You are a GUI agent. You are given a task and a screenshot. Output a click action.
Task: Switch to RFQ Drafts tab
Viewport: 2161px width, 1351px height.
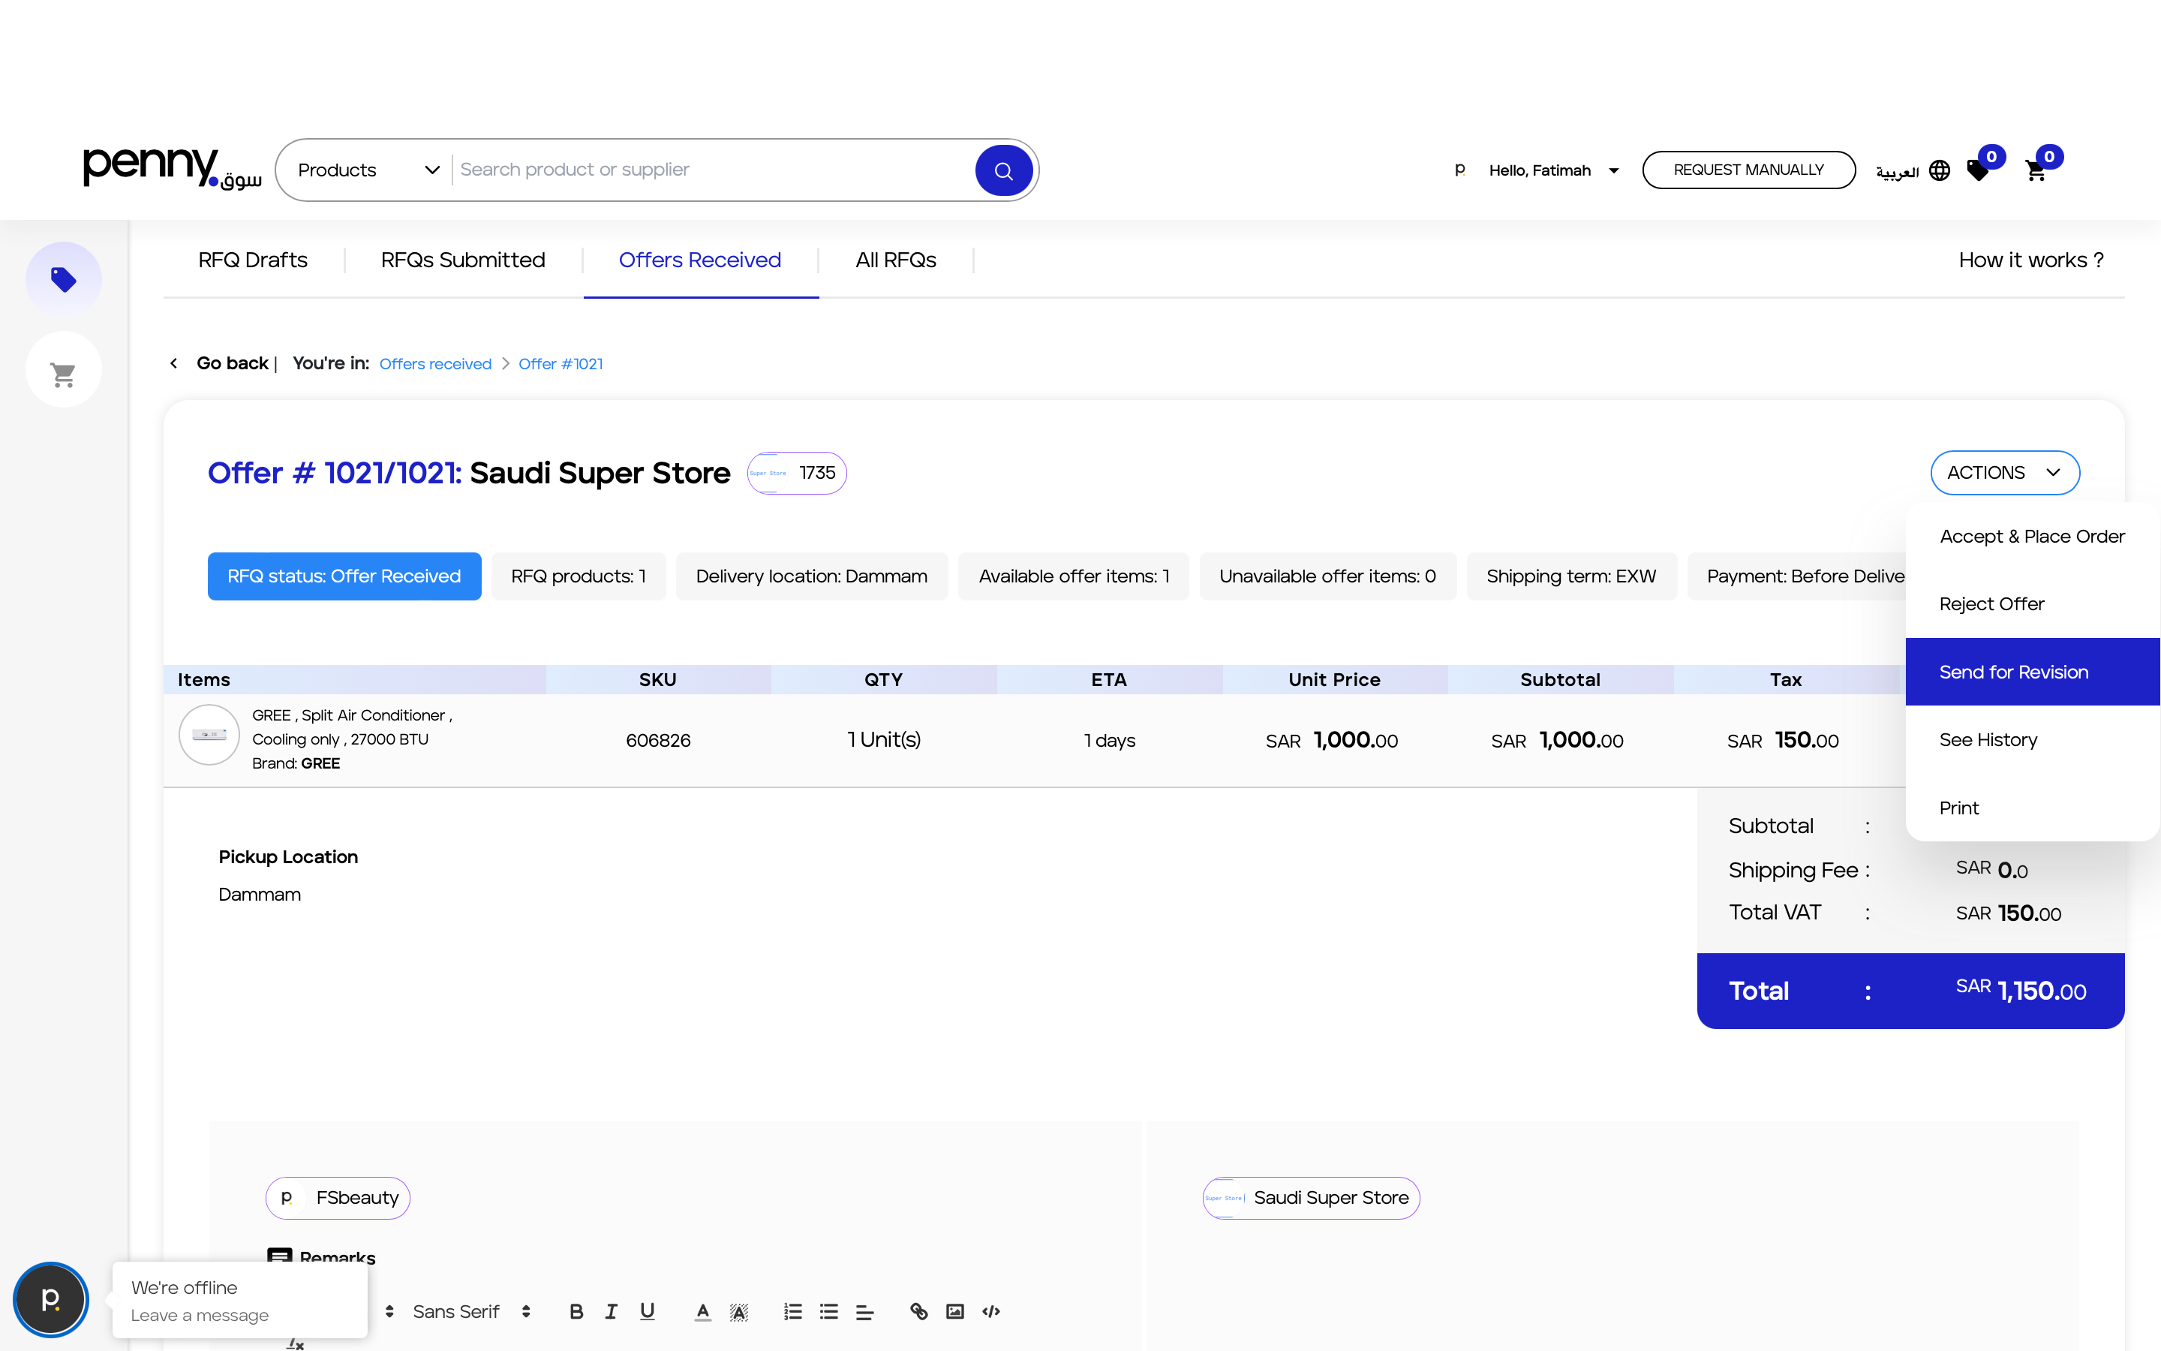pyautogui.click(x=253, y=260)
